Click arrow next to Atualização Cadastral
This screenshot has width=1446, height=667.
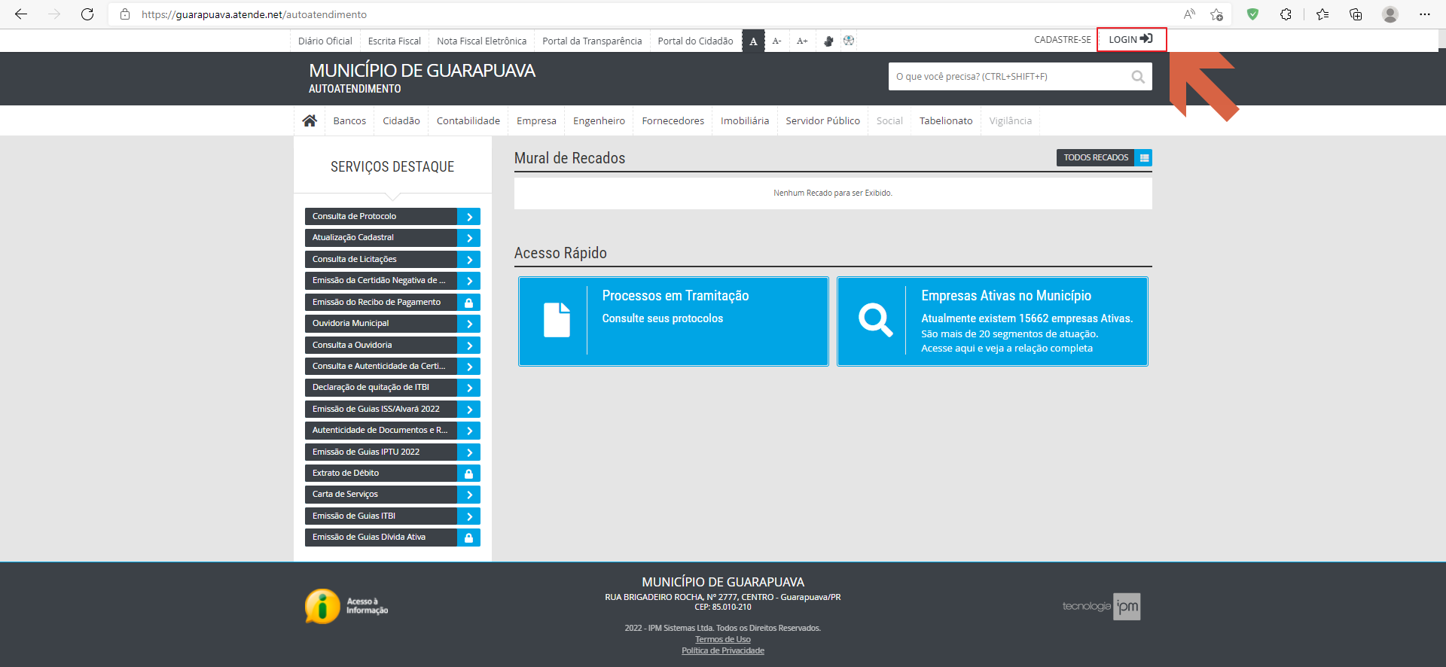pyautogui.click(x=468, y=238)
